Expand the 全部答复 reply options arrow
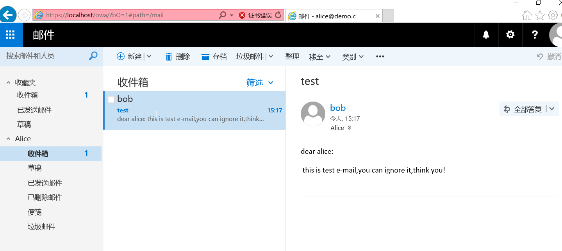Viewport: 562px width, 251px height. click(x=552, y=109)
